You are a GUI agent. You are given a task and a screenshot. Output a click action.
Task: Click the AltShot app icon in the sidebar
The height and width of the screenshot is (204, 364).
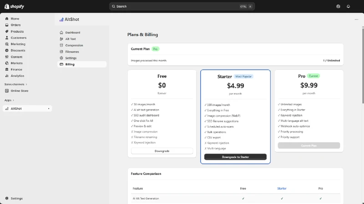pos(7,108)
